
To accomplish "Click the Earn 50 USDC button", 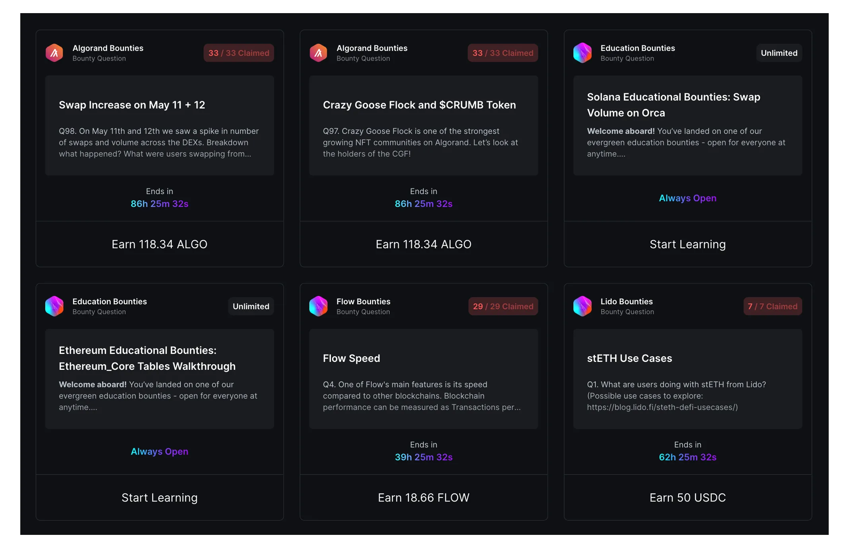I will pos(687,497).
